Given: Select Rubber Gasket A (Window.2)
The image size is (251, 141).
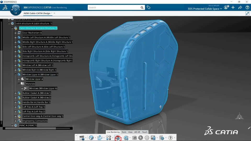Looking at the screenshot, I should [x=37, y=98].
